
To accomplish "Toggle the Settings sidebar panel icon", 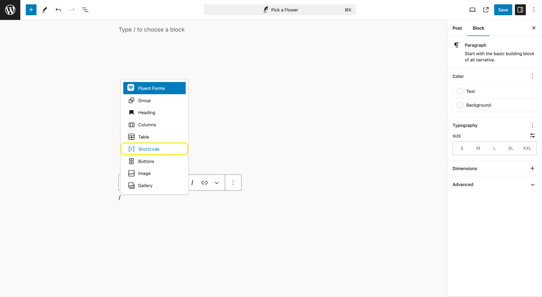I will tap(520, 10).
